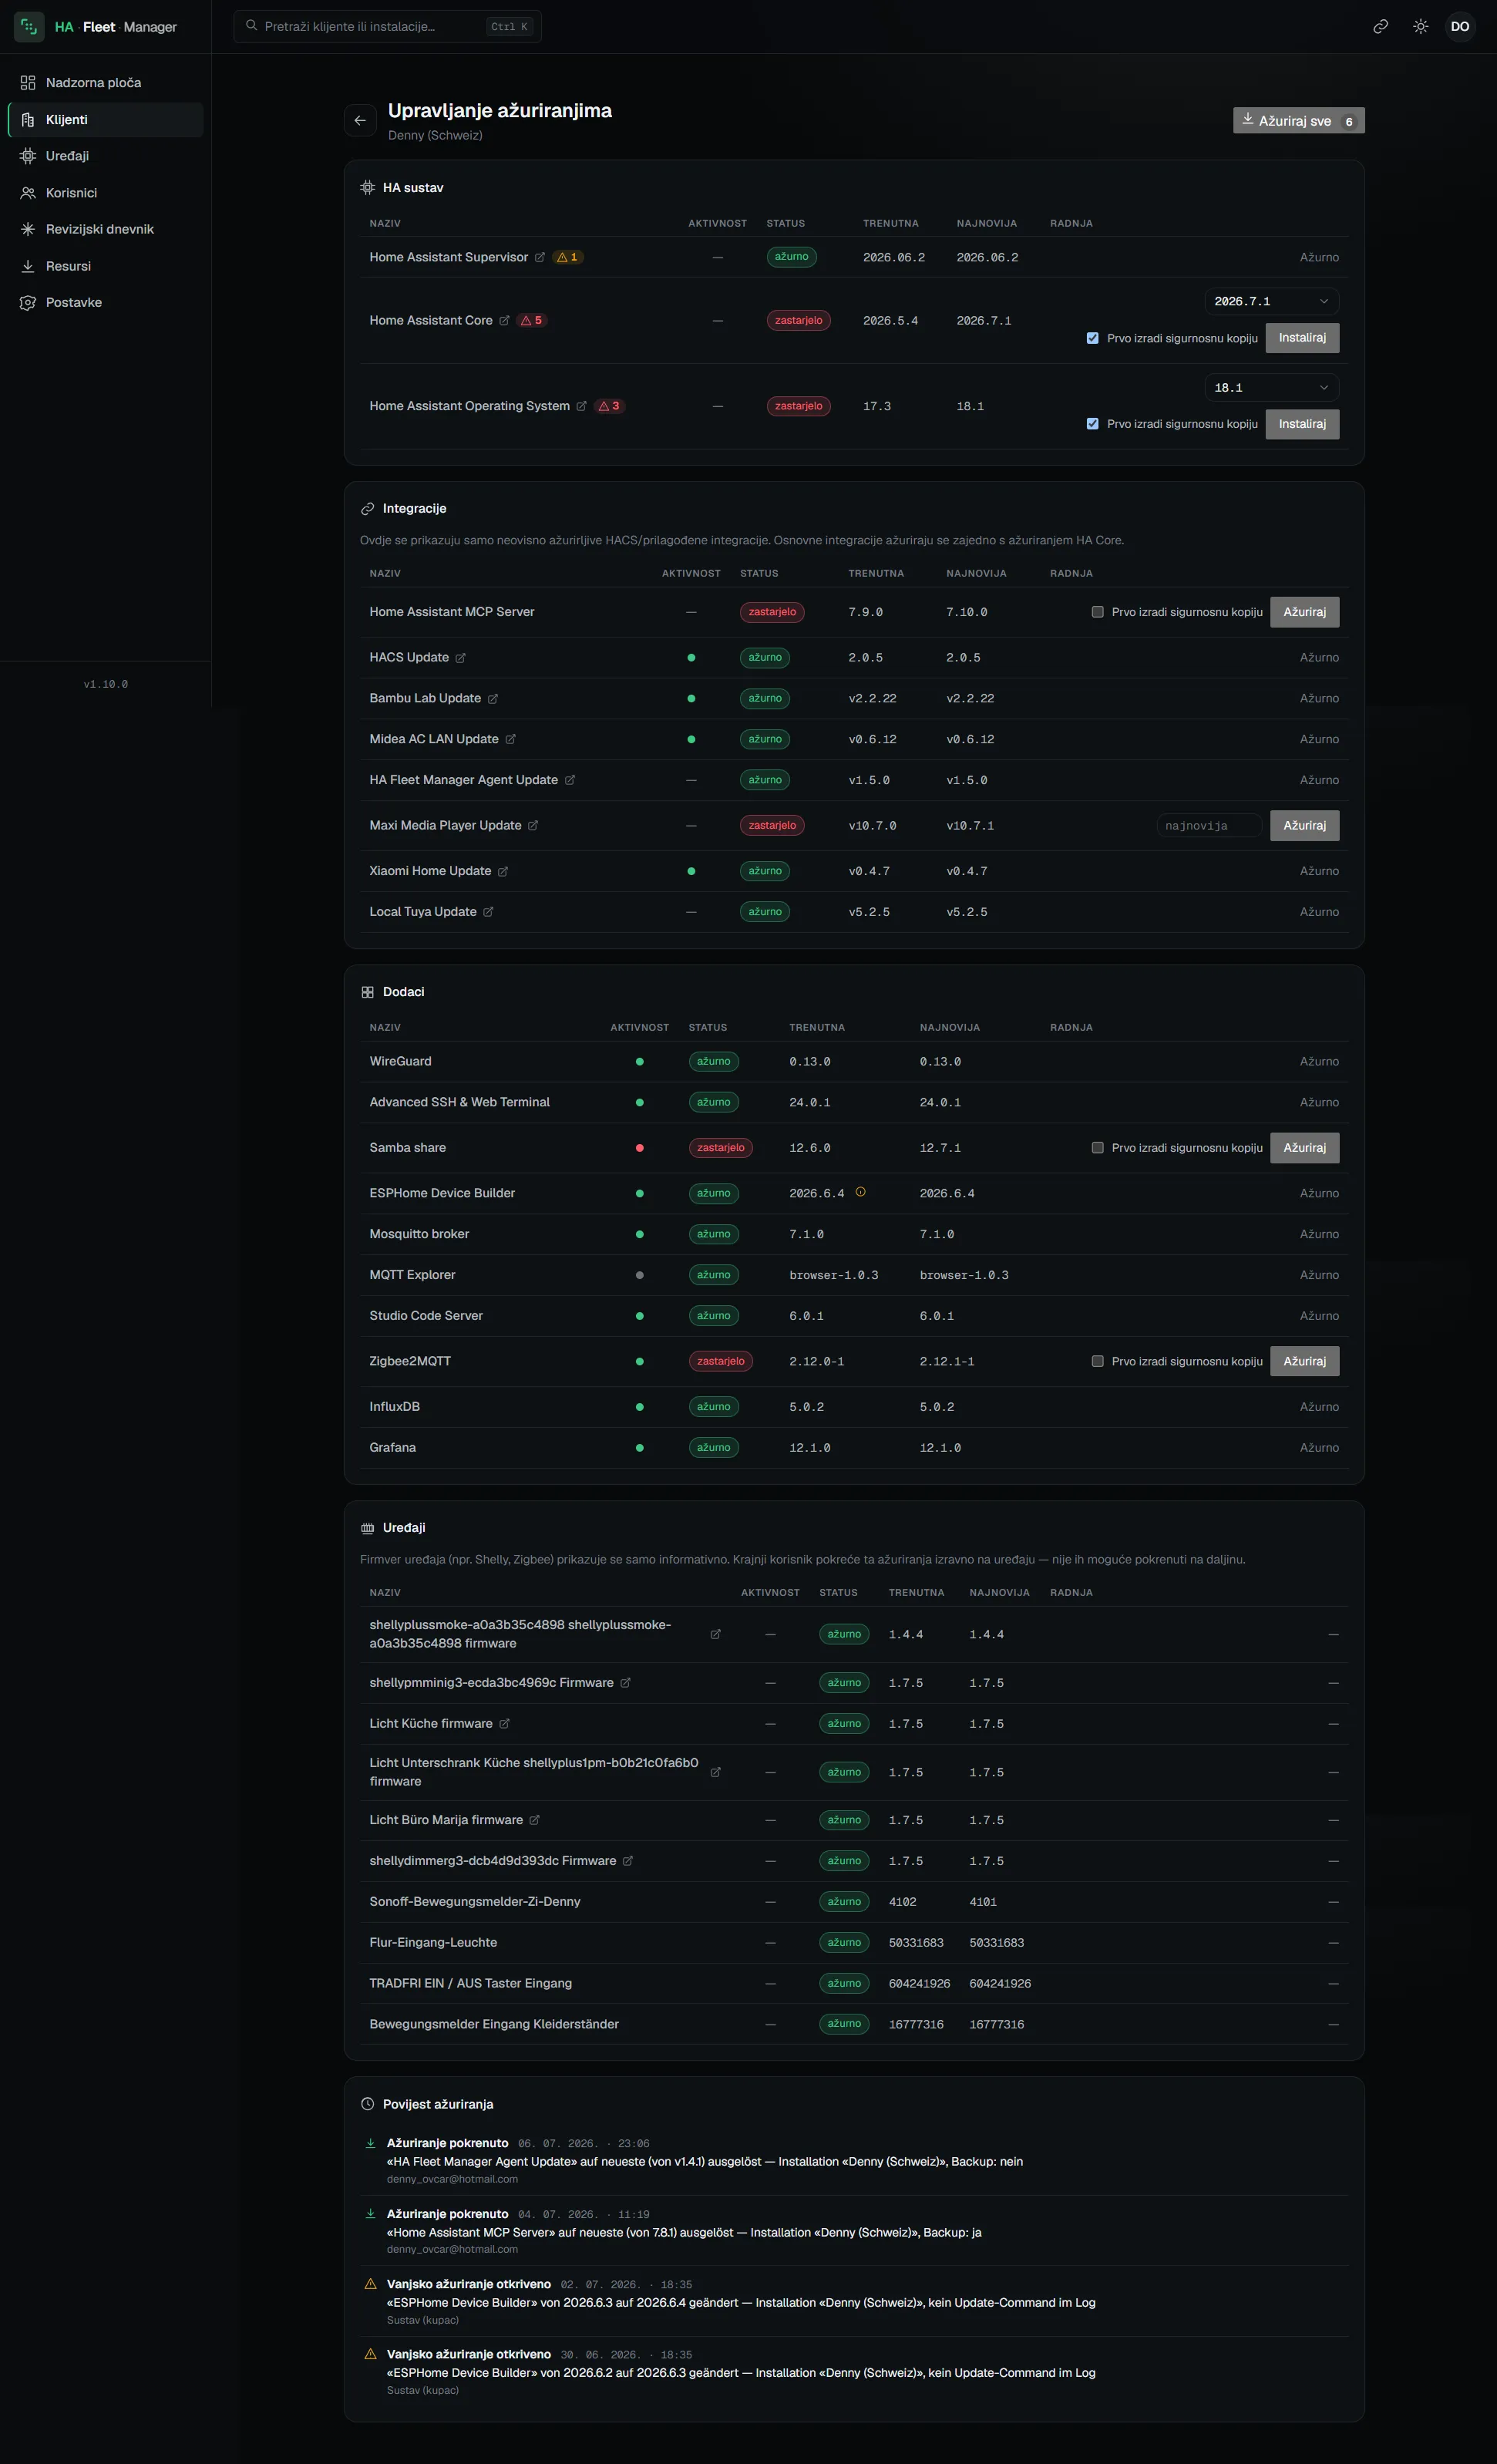Click Instaliraj for Home Assistant Operating System
Screen dimensions: 1497x2464
click(x=1302, y=424)
